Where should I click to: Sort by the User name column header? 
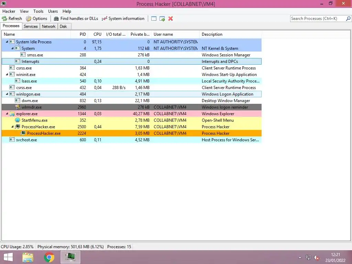[x=176, y=34]
